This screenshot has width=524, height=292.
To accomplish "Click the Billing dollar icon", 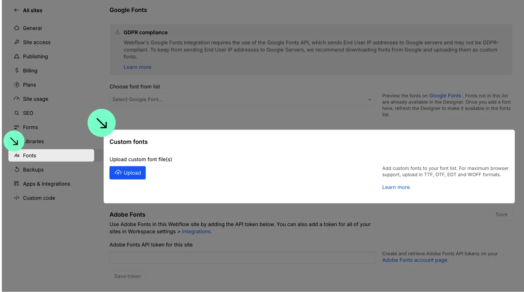I will point(17,70).
